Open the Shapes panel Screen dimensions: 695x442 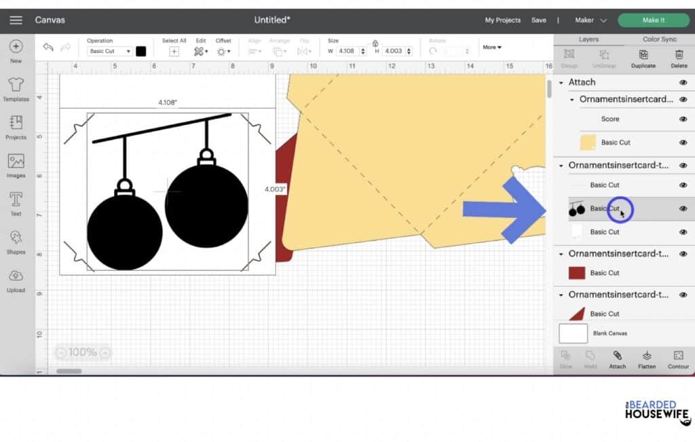click(14, 243)
